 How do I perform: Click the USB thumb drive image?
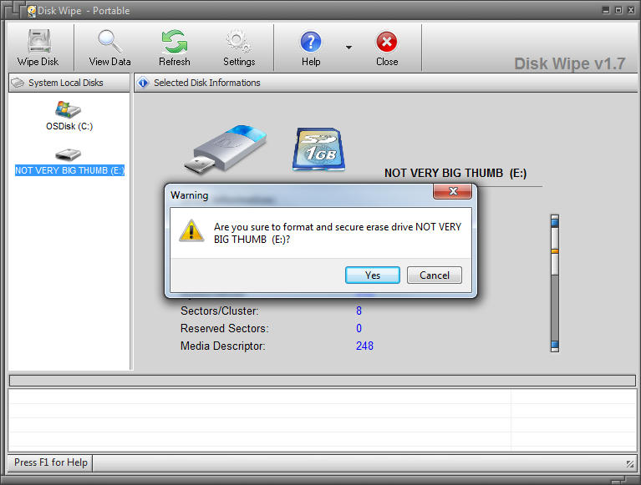pos(226,149)
